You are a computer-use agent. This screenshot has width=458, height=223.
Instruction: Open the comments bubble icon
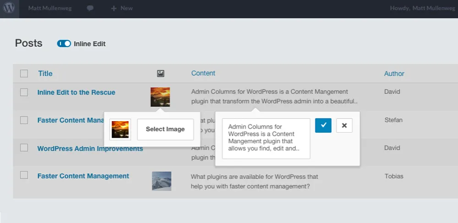pos(90,8)
